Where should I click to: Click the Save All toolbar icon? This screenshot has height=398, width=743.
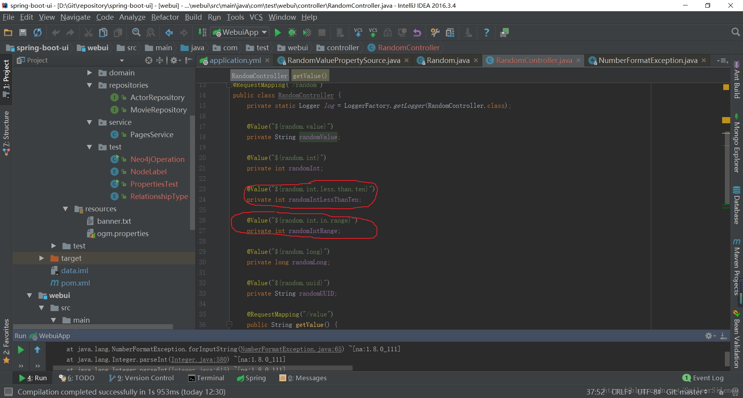click(x=23, y=32)
